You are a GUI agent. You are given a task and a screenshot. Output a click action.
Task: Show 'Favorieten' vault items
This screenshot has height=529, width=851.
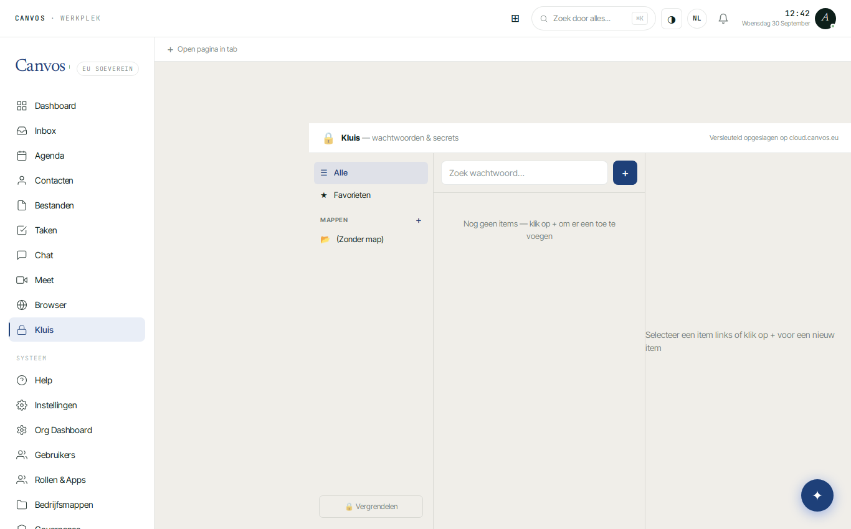[x=371, y=195]
